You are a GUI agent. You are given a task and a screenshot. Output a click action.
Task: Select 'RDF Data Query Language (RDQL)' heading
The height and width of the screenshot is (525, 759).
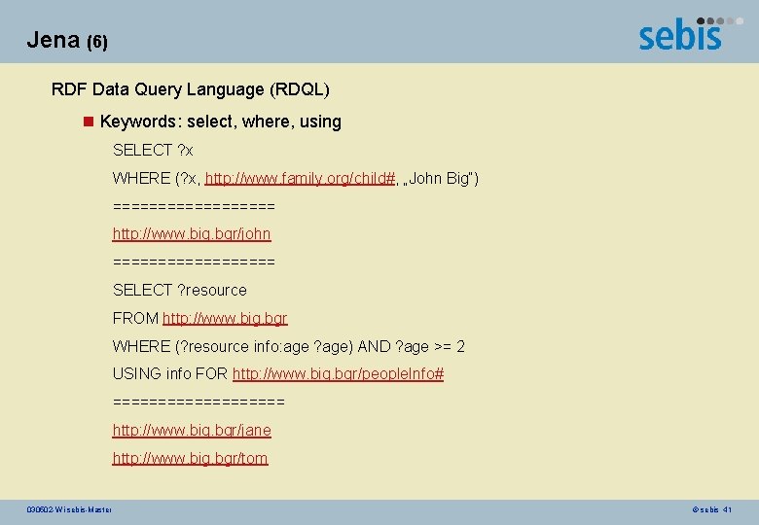click(190, 89)
